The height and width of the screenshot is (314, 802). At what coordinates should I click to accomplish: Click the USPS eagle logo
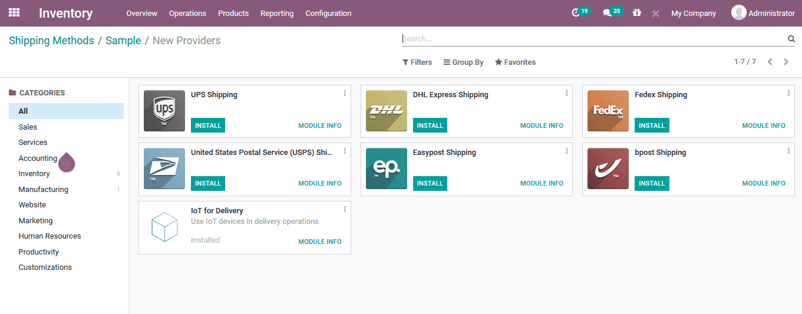[164, 168]
